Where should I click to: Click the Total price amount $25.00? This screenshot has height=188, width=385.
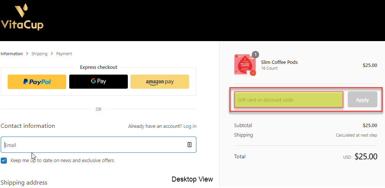click(x=366, y=156)
